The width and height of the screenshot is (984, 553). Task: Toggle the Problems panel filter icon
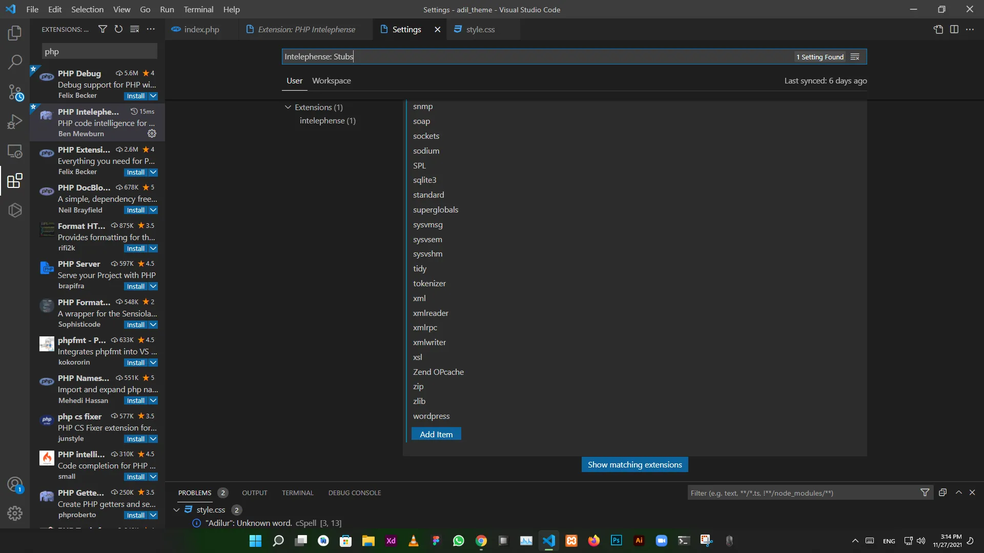click(925, 493)
